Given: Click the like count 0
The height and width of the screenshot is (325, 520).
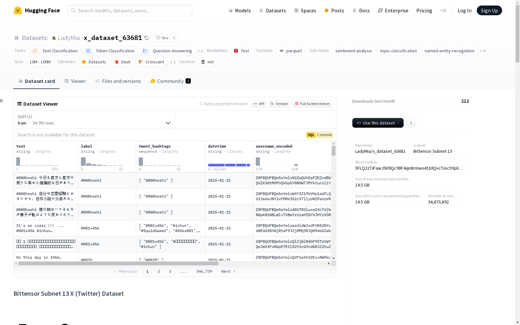Looking at the screenshot, I should coord(174,38).
